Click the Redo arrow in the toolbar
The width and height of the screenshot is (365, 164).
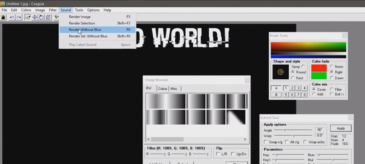click(x=19, y=17)
